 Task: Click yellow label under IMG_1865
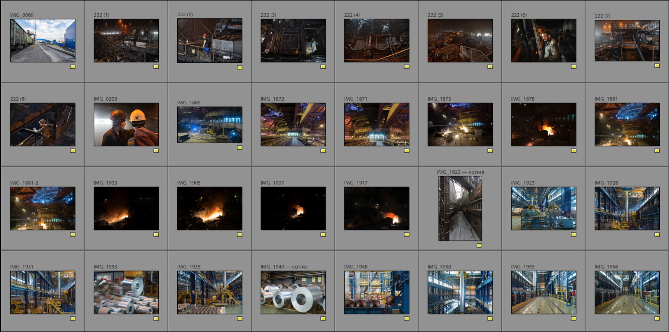[x=240, y=147]
